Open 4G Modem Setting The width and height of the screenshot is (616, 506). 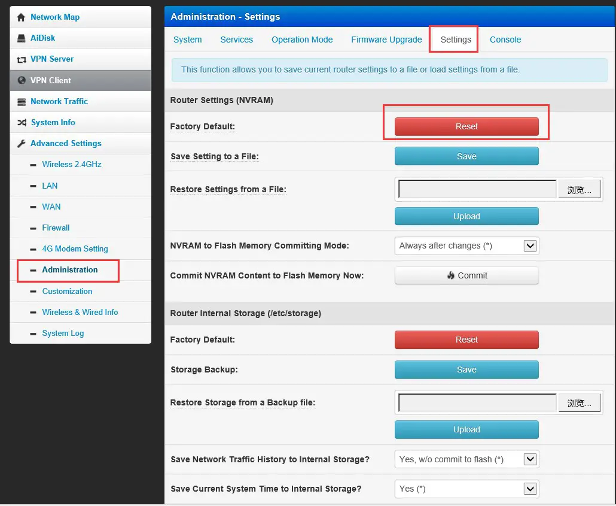coord(75,249)
